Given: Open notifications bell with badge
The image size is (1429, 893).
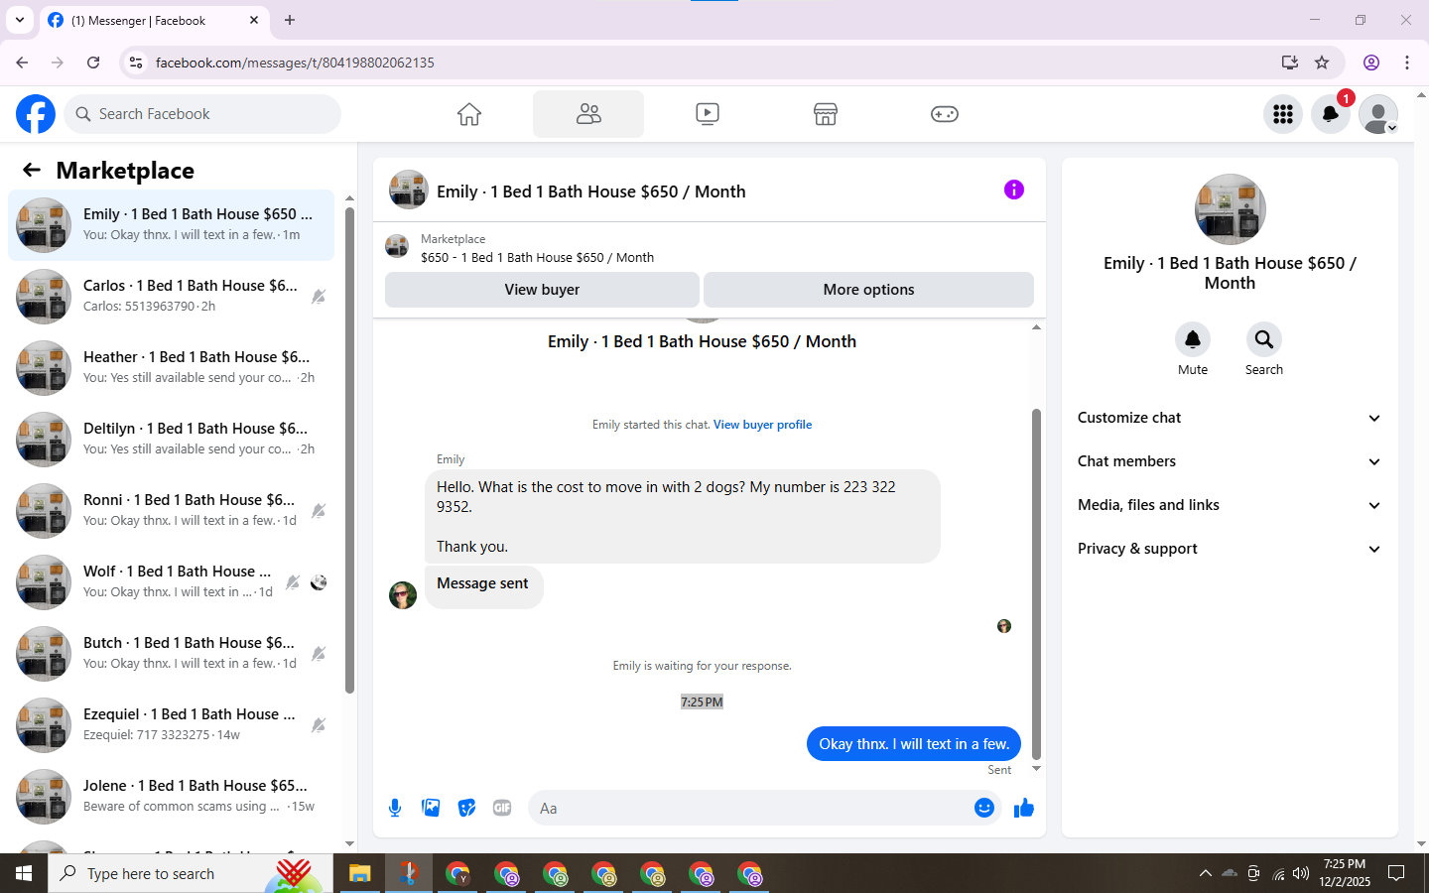Looking at the screenshot, I should click(1331, 114).
